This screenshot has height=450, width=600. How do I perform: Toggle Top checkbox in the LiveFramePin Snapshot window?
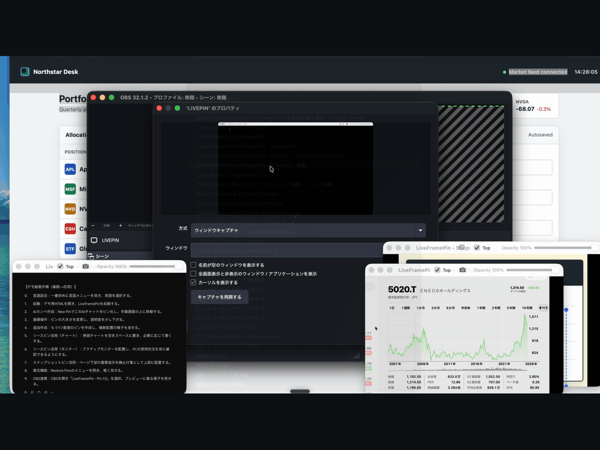pos(477,247)
